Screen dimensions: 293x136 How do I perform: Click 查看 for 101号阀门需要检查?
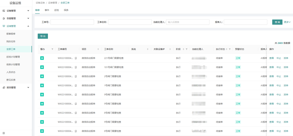[271, 67]
